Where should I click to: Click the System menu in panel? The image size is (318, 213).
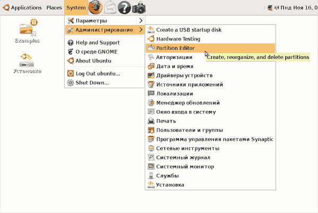pos(76,7)
